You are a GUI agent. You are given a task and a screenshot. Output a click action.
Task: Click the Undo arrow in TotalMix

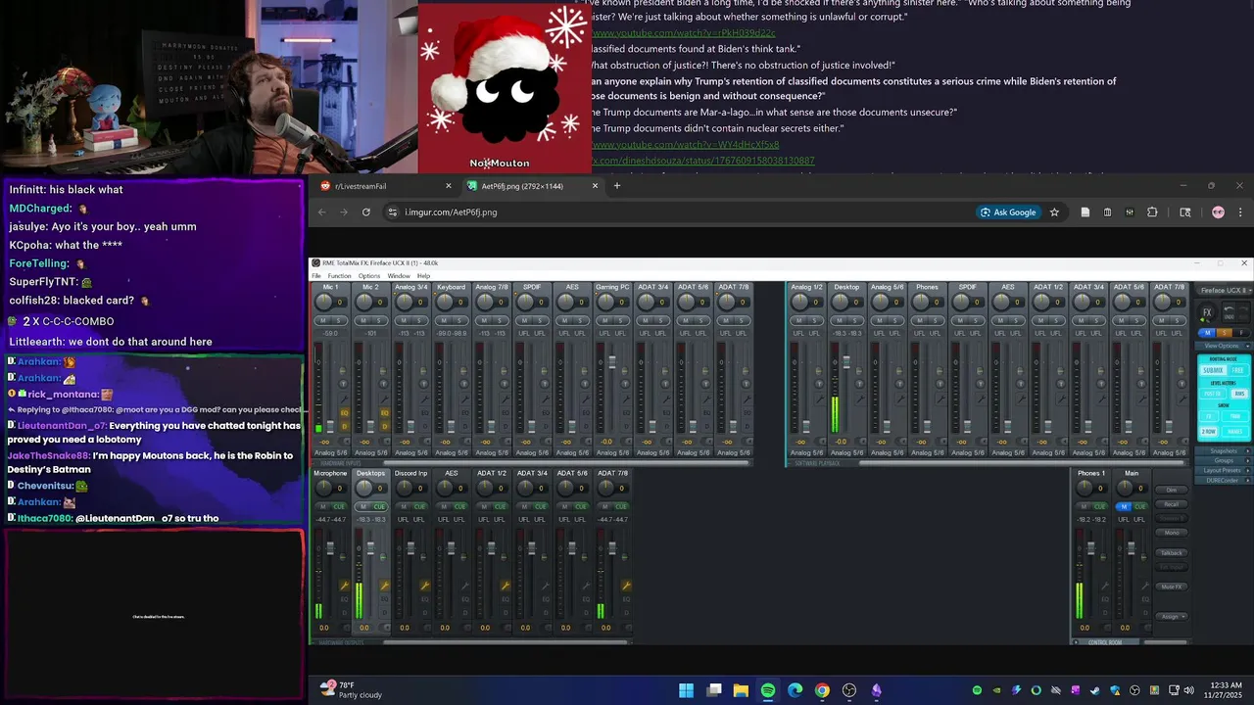click(x=1230, y=313)
